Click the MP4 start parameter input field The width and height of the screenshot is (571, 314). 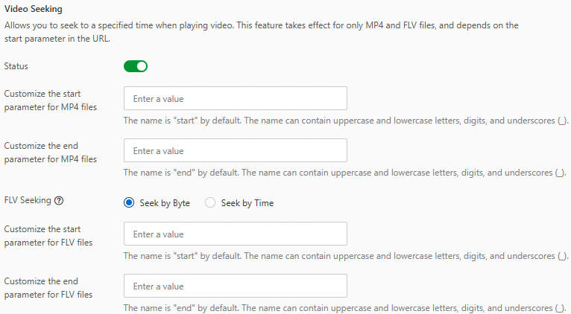coord(235,99)
